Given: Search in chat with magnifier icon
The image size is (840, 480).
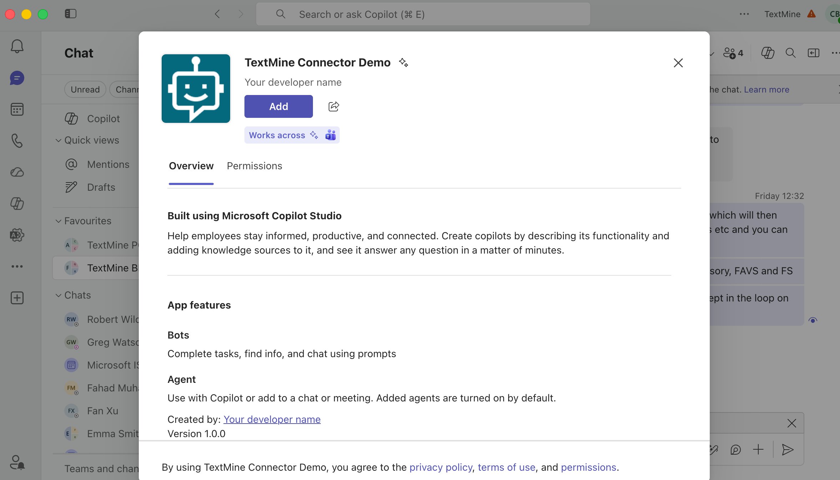Looking at the screenshot, I should coord(791,53).
